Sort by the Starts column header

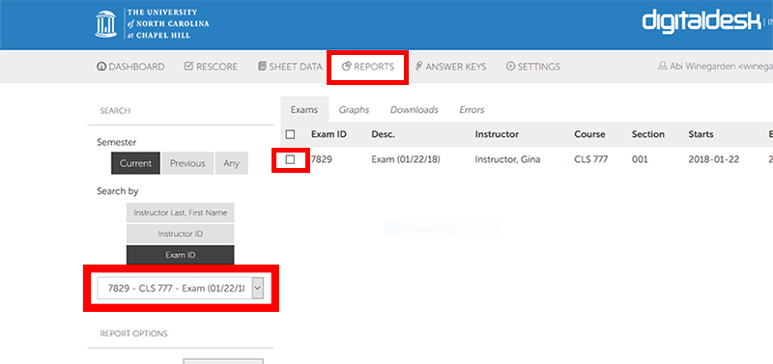coord(701,134)
